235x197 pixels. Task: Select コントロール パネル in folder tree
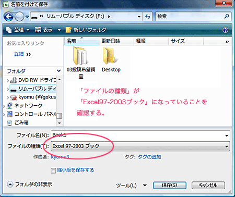pos(31,114)
